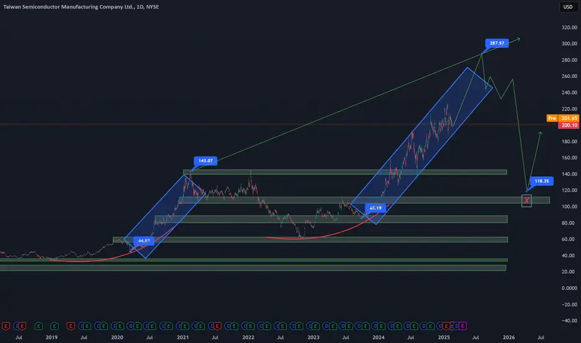This screenshot has height=343, width=581.
Task: Click the 200.10 last price tag
Action: (x=569, y=125)
